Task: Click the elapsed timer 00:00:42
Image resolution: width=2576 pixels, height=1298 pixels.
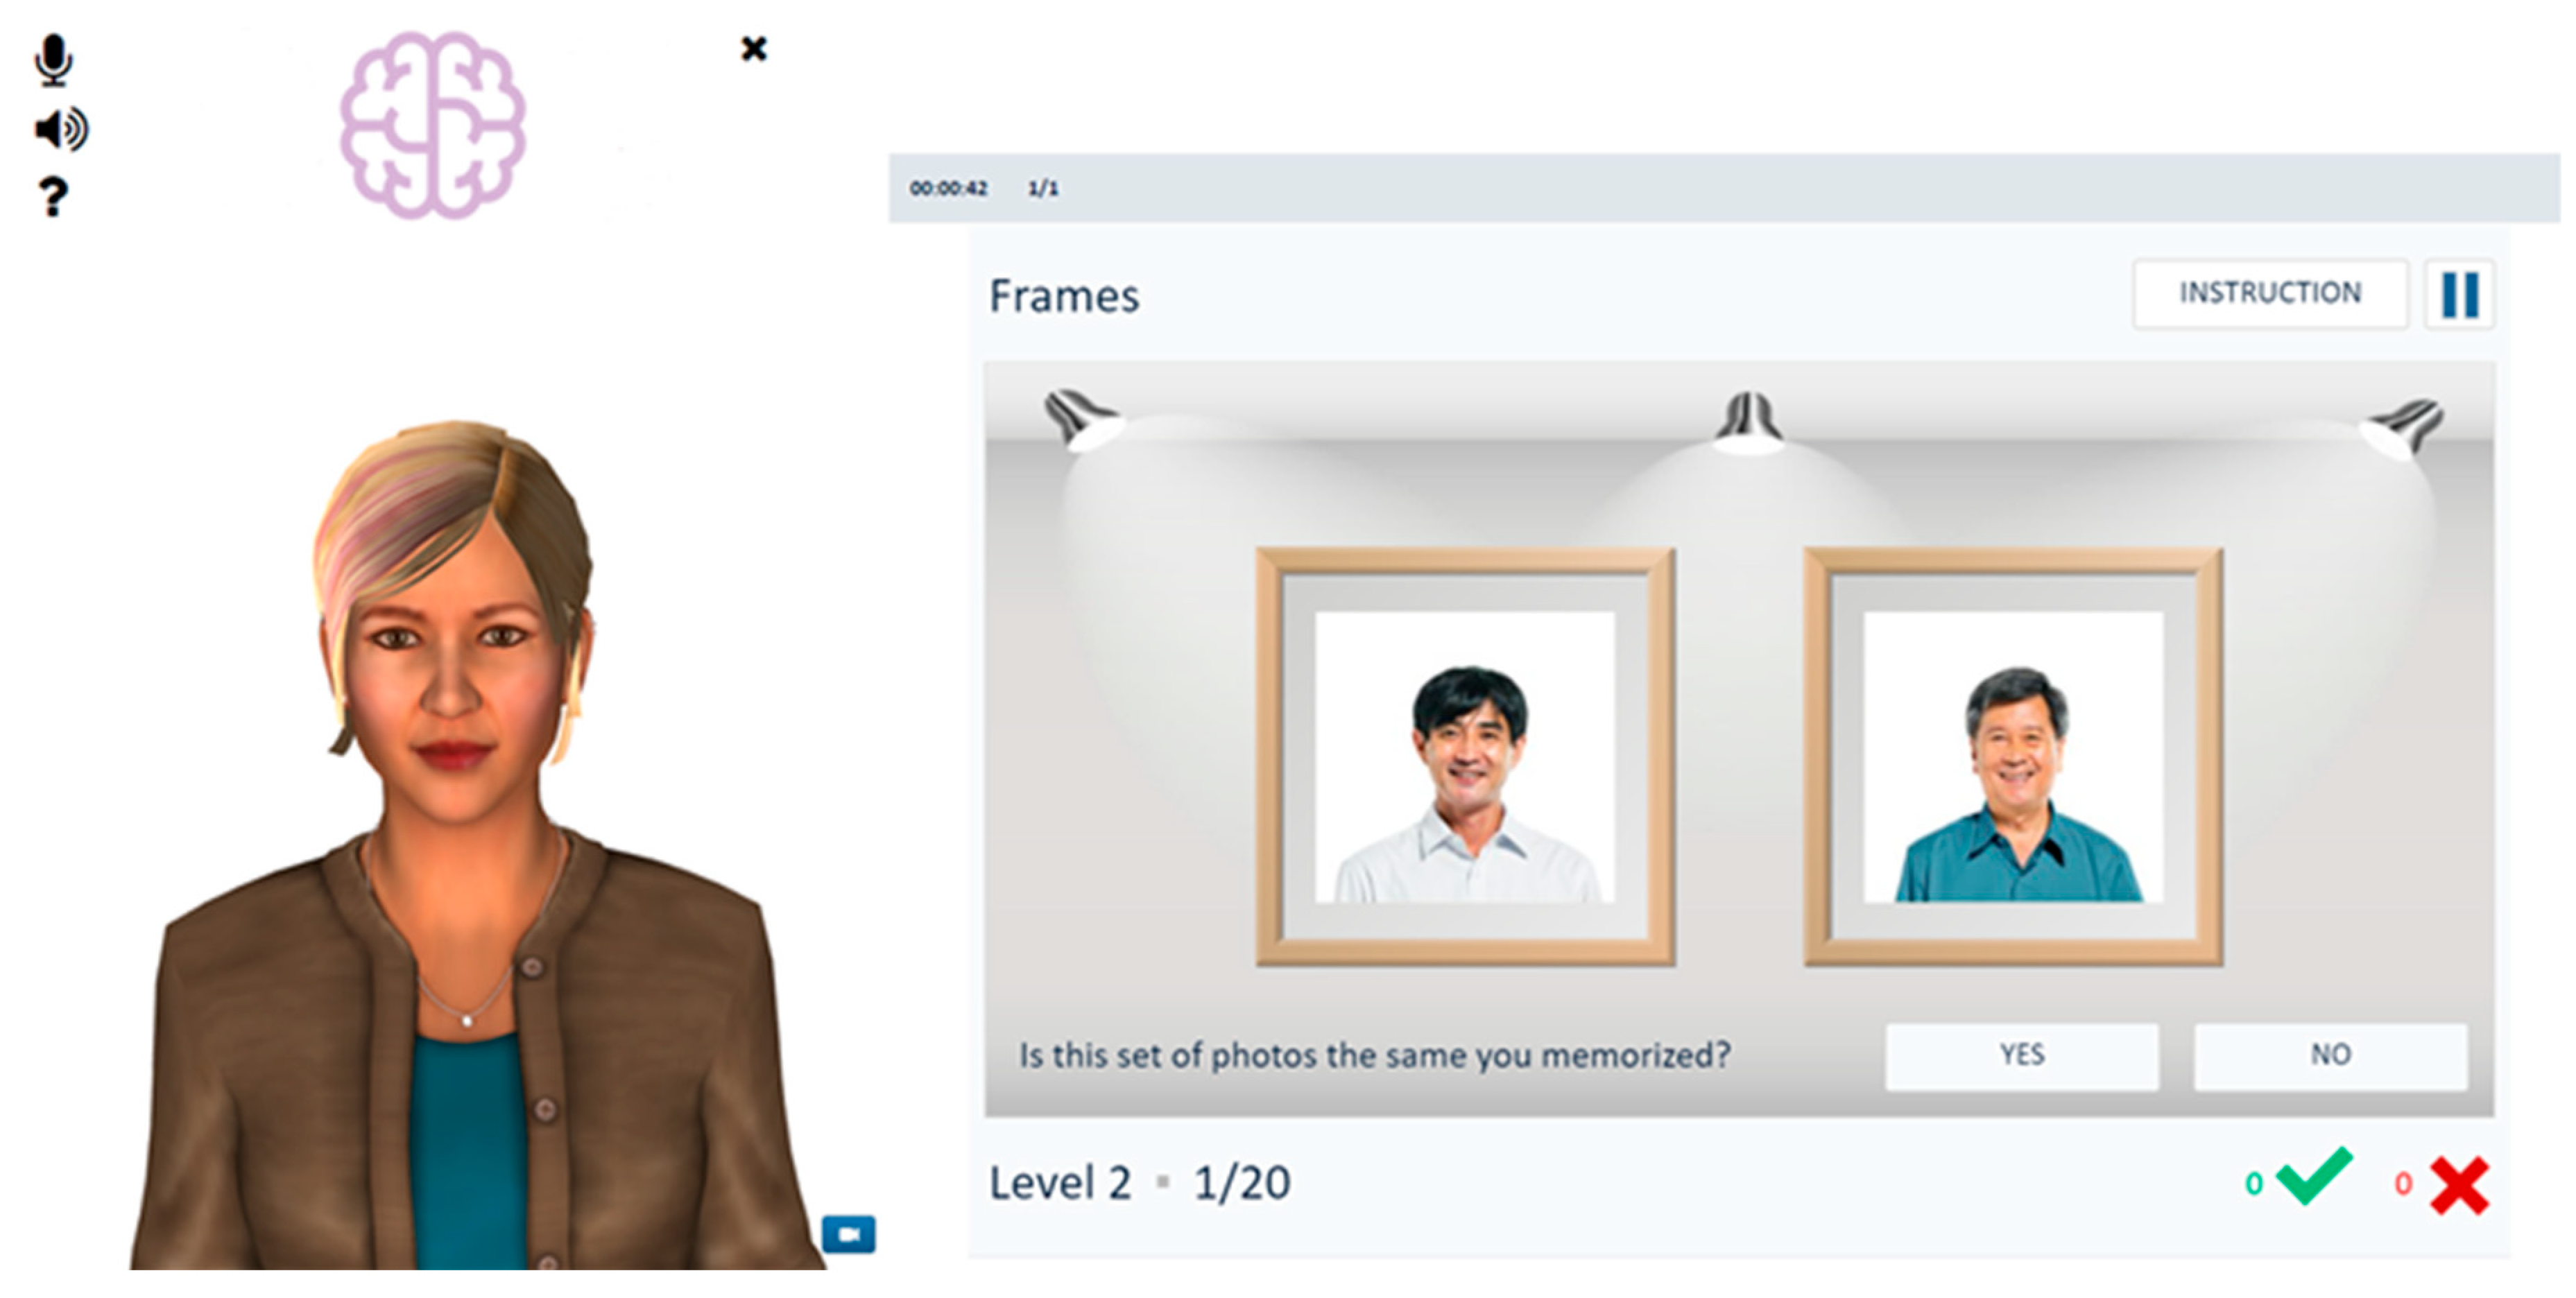Action: [948, 188]
